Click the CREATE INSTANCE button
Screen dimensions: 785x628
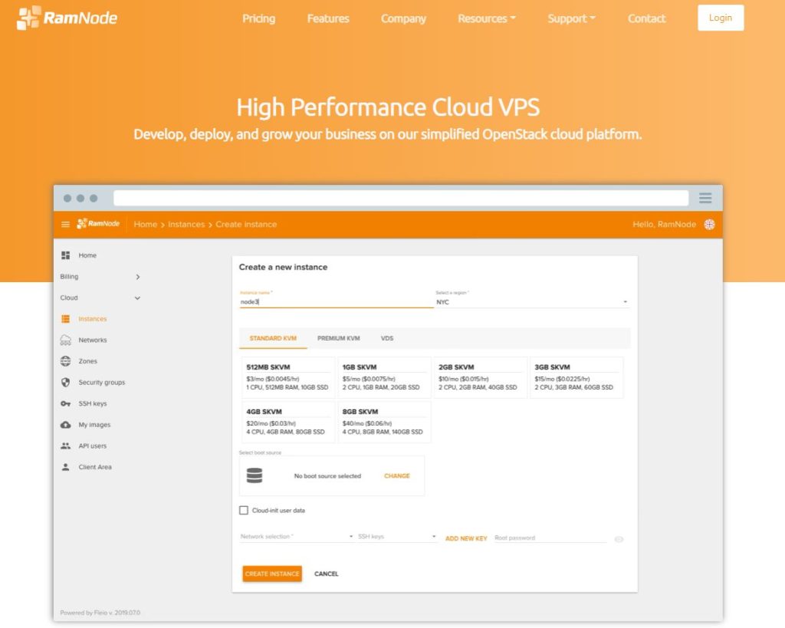(271, 574)
